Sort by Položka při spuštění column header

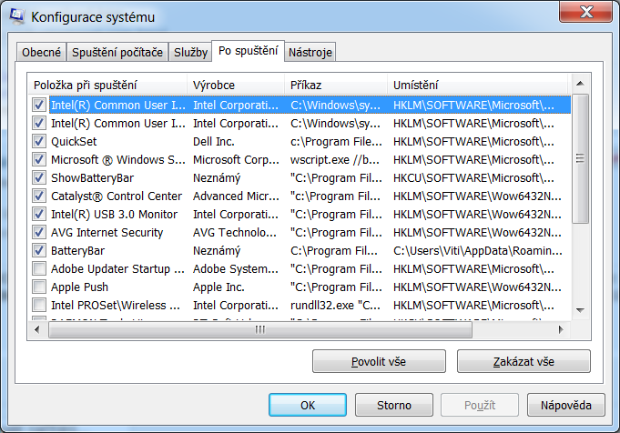[x=107, y=85]
